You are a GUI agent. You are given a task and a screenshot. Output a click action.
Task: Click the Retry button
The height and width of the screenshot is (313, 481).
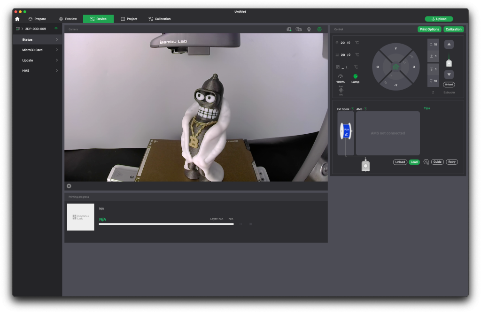[x=452, y=162]
